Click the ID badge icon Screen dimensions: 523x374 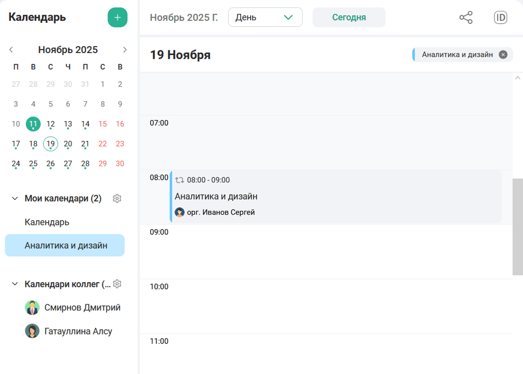coord(500,18)
